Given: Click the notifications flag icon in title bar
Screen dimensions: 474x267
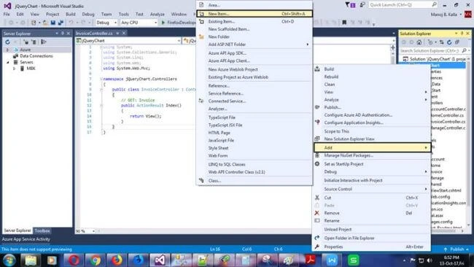Looking at the screenshot, I should 350,5.
